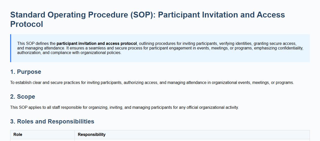
Task: Click "granting secure access" in the intro box
Action: [x=275, y=44]
